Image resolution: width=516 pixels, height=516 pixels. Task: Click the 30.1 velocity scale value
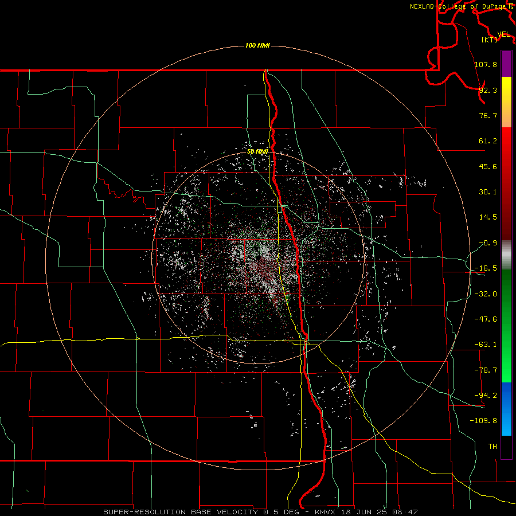coord(488,192)
